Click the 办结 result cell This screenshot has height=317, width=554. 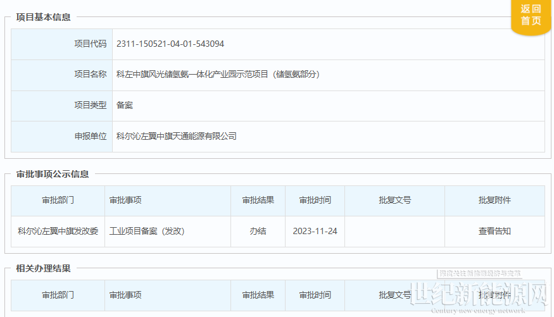point(258,231)
